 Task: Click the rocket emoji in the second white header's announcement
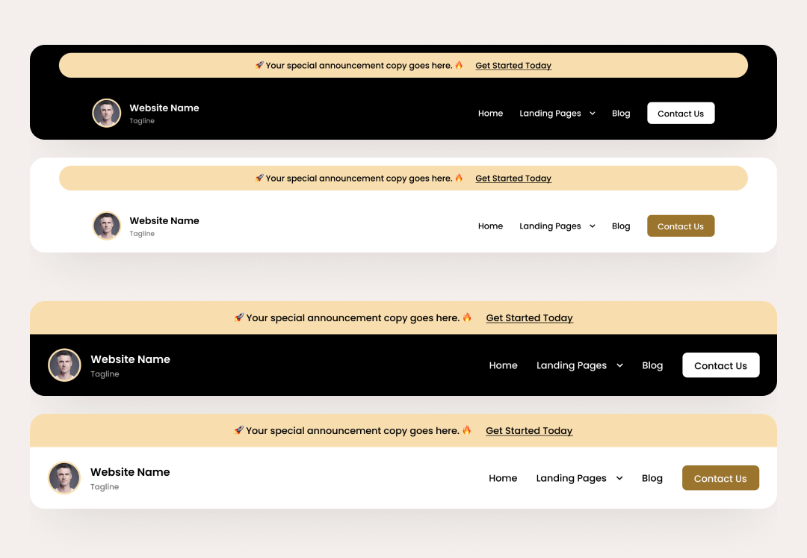point(259,178)
